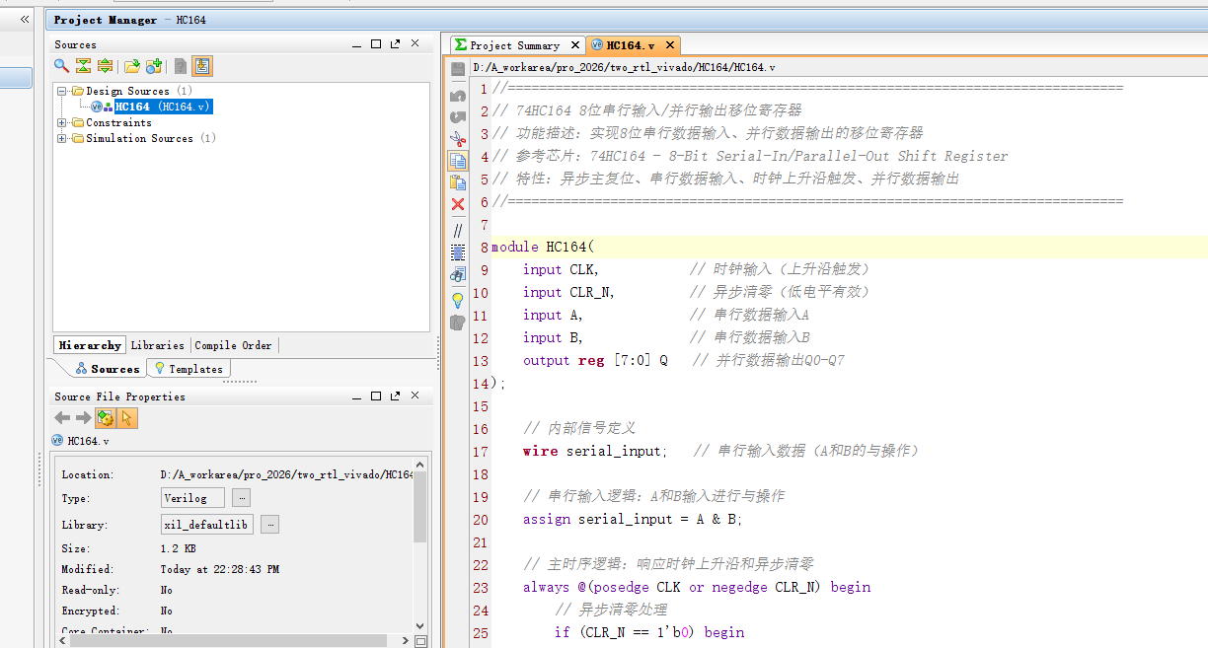
Task: Toggle the pointer-selection icon in properties
Action: [127, 418]
